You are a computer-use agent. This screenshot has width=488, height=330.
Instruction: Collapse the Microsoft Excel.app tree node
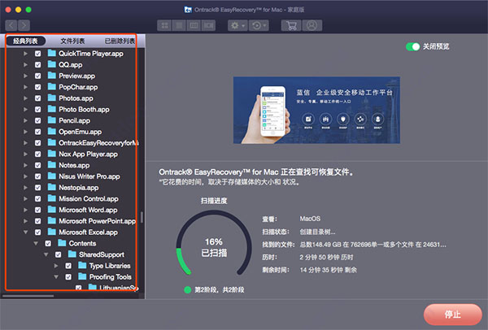25,232
